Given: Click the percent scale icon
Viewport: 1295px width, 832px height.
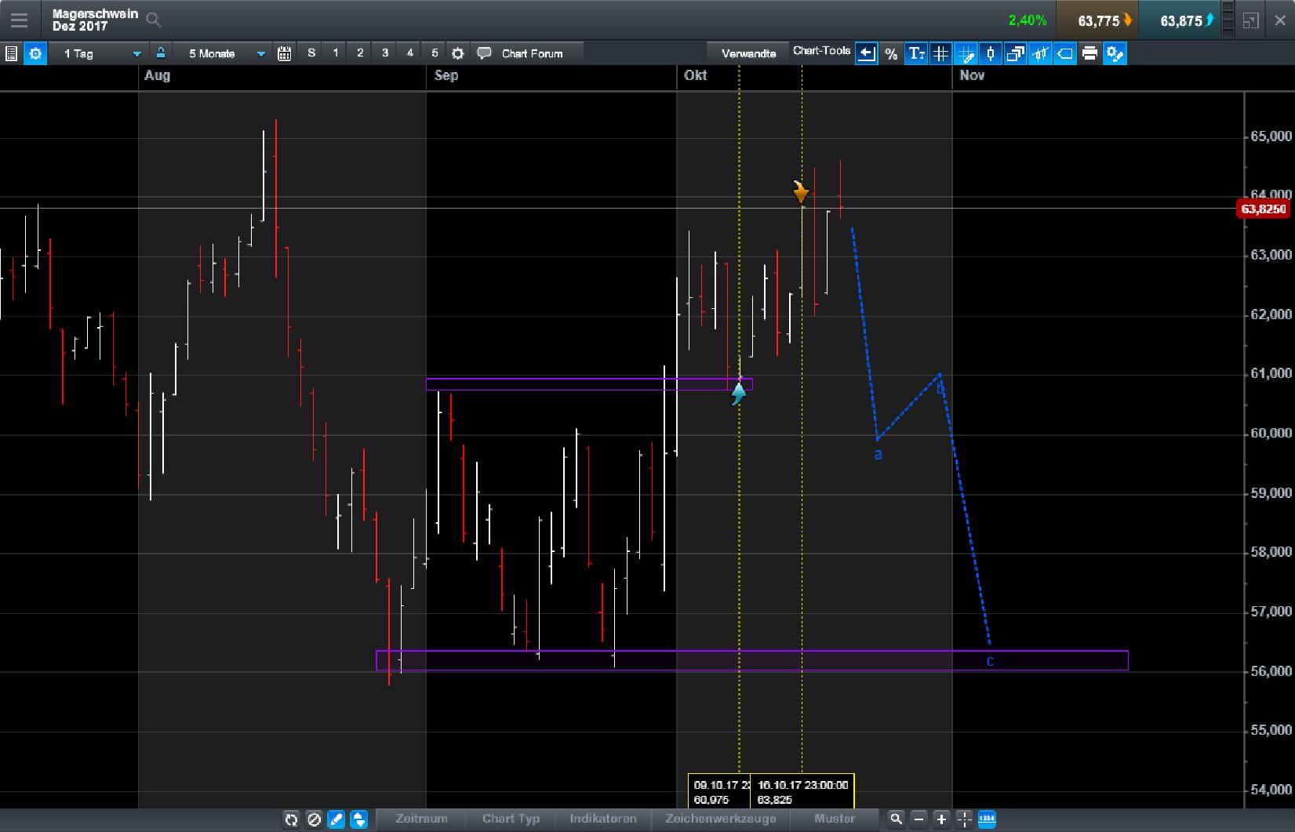Looking at the screenshot, I should tap(891, 53).
